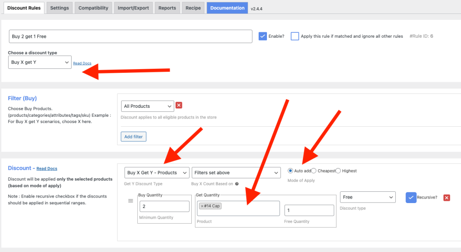Remove the All Products filter with red X

(179, 106)
